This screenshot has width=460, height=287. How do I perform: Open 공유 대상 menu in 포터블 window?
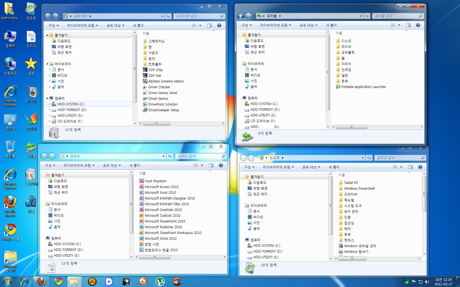click(x=308, y=25)
